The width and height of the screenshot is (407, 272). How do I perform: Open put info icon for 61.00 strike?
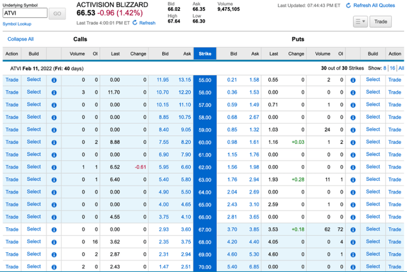click(353, 155)
